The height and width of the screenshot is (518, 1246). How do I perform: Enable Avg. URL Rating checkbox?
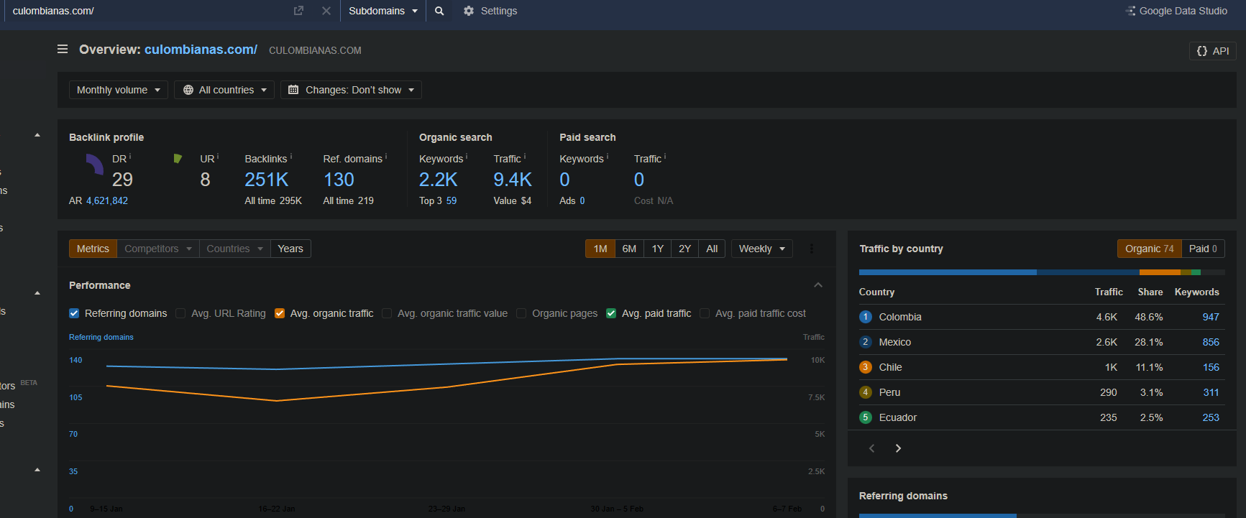point(180,313)
